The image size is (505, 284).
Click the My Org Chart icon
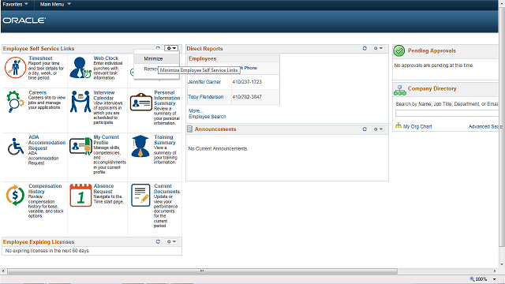[398, 125]
